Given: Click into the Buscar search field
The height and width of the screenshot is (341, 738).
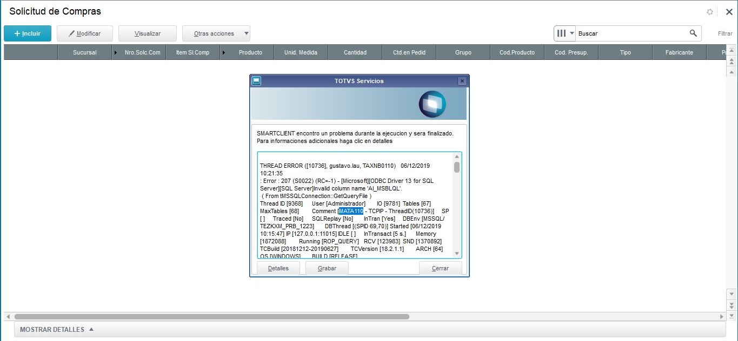Looking at the screenshot, I should (631, 33).
